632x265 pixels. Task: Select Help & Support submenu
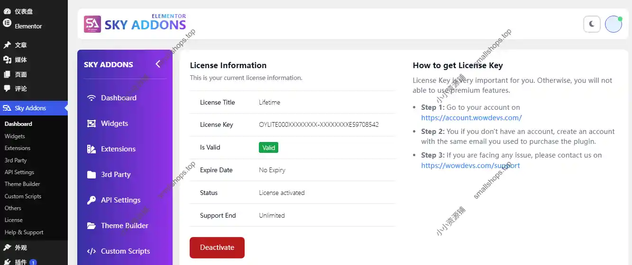coord(24,232)
